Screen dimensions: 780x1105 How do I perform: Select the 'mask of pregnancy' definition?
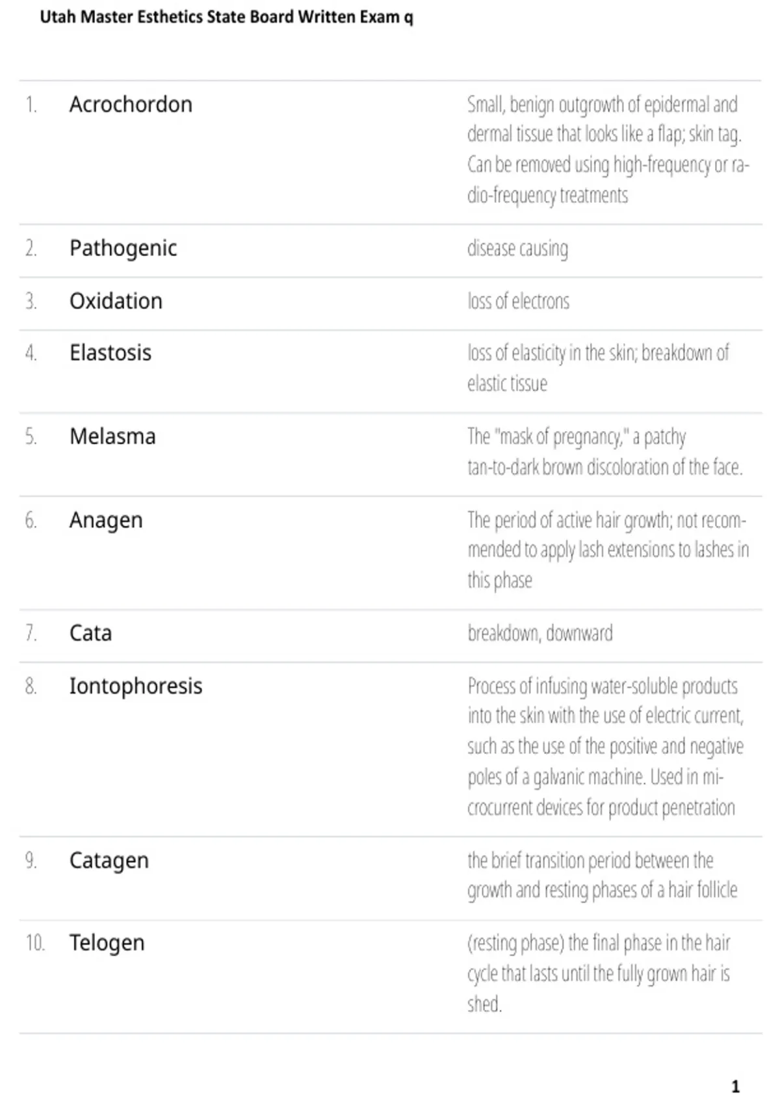[604, 452]
